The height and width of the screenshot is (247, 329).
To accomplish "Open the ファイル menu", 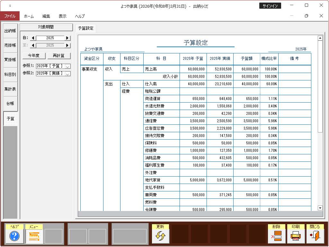I will 10,16.
